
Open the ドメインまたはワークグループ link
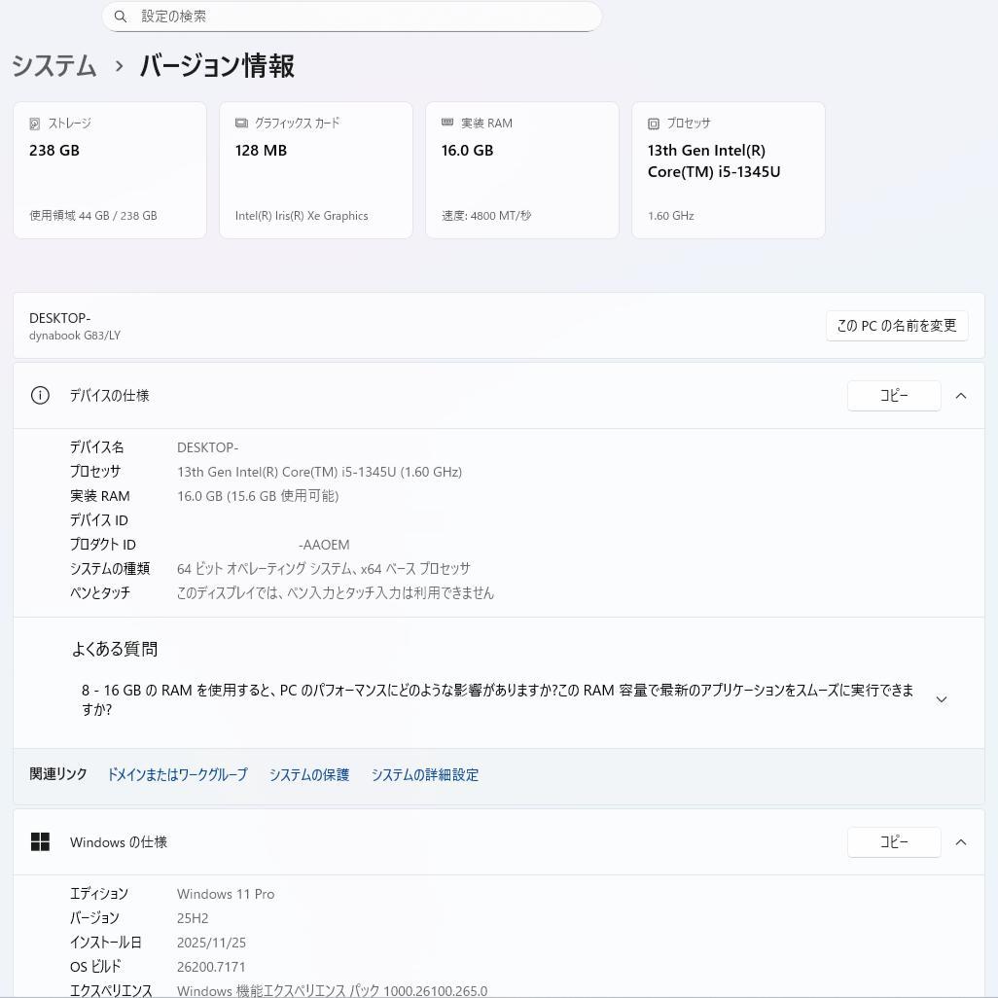click(177, 774)
